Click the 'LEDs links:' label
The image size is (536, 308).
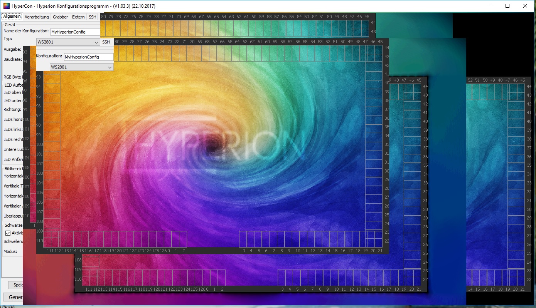click(13, 129)
